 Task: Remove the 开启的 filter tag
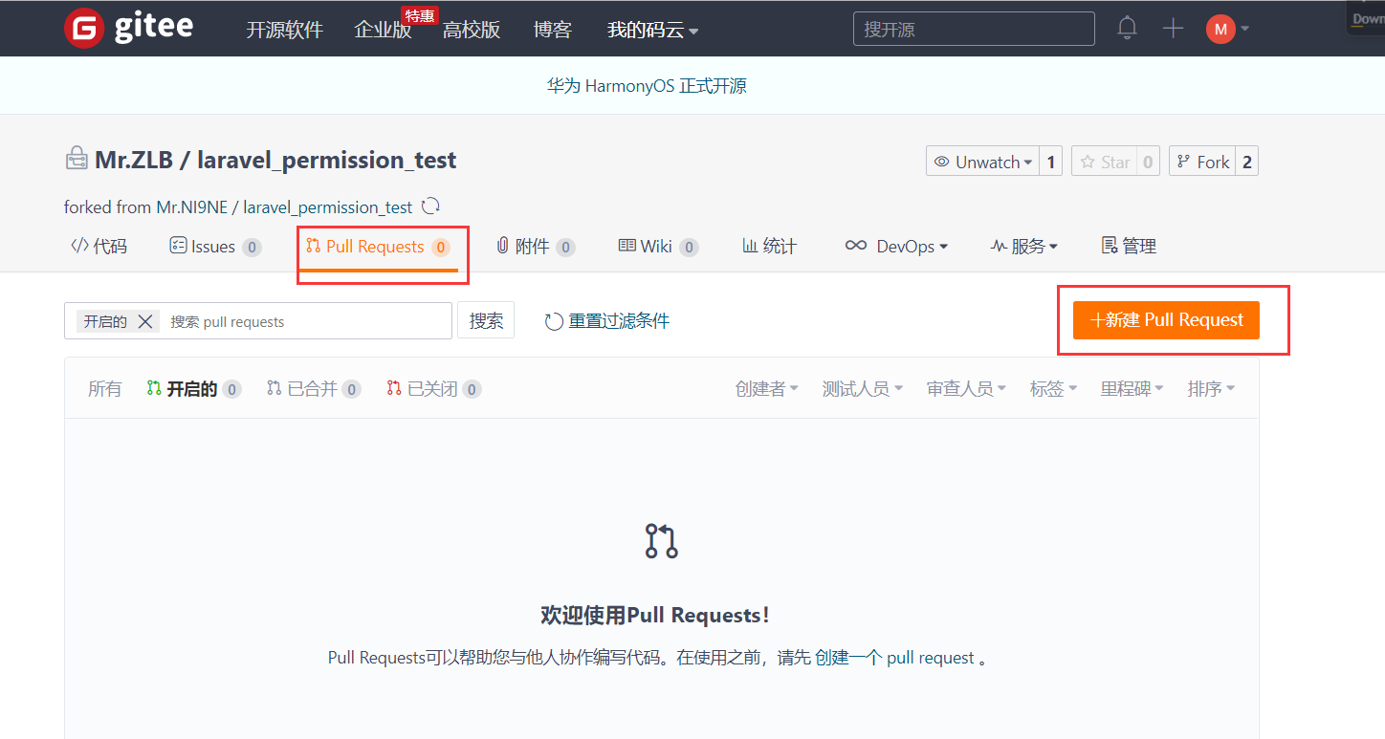(145, 321)
